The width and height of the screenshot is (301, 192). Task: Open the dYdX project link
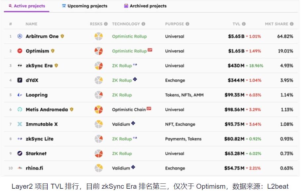tap(32, 80)
